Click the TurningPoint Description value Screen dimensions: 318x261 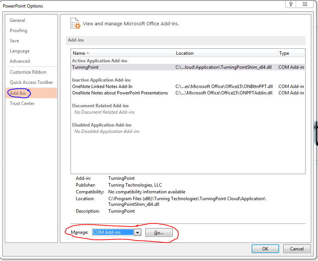pos(121,211)
